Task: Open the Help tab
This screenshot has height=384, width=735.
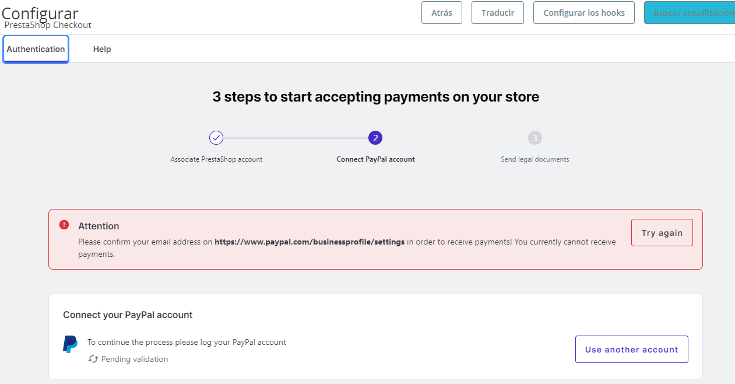Action: pos(102,49)
